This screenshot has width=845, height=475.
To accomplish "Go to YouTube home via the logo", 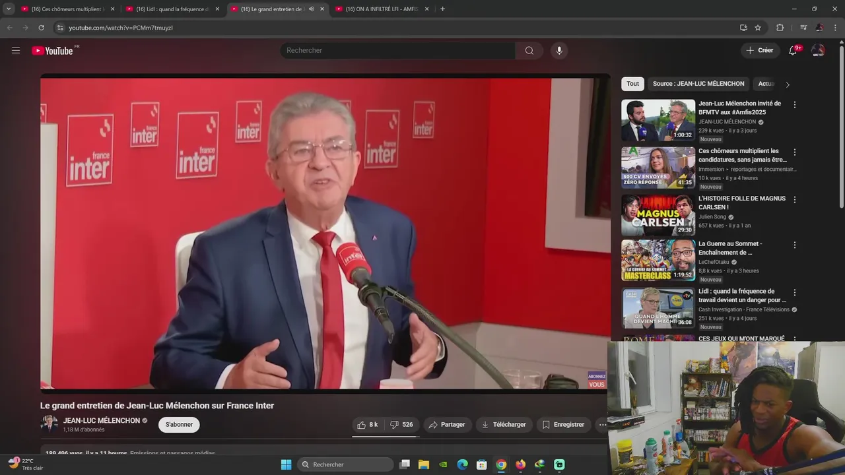I will (53, 51).
